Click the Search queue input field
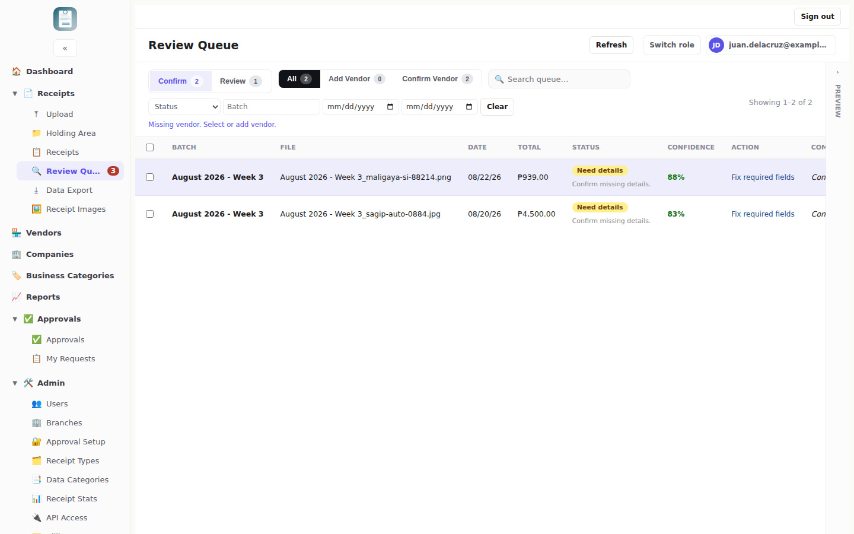Viewport: 854px width, 534px height. coord(559,79)
